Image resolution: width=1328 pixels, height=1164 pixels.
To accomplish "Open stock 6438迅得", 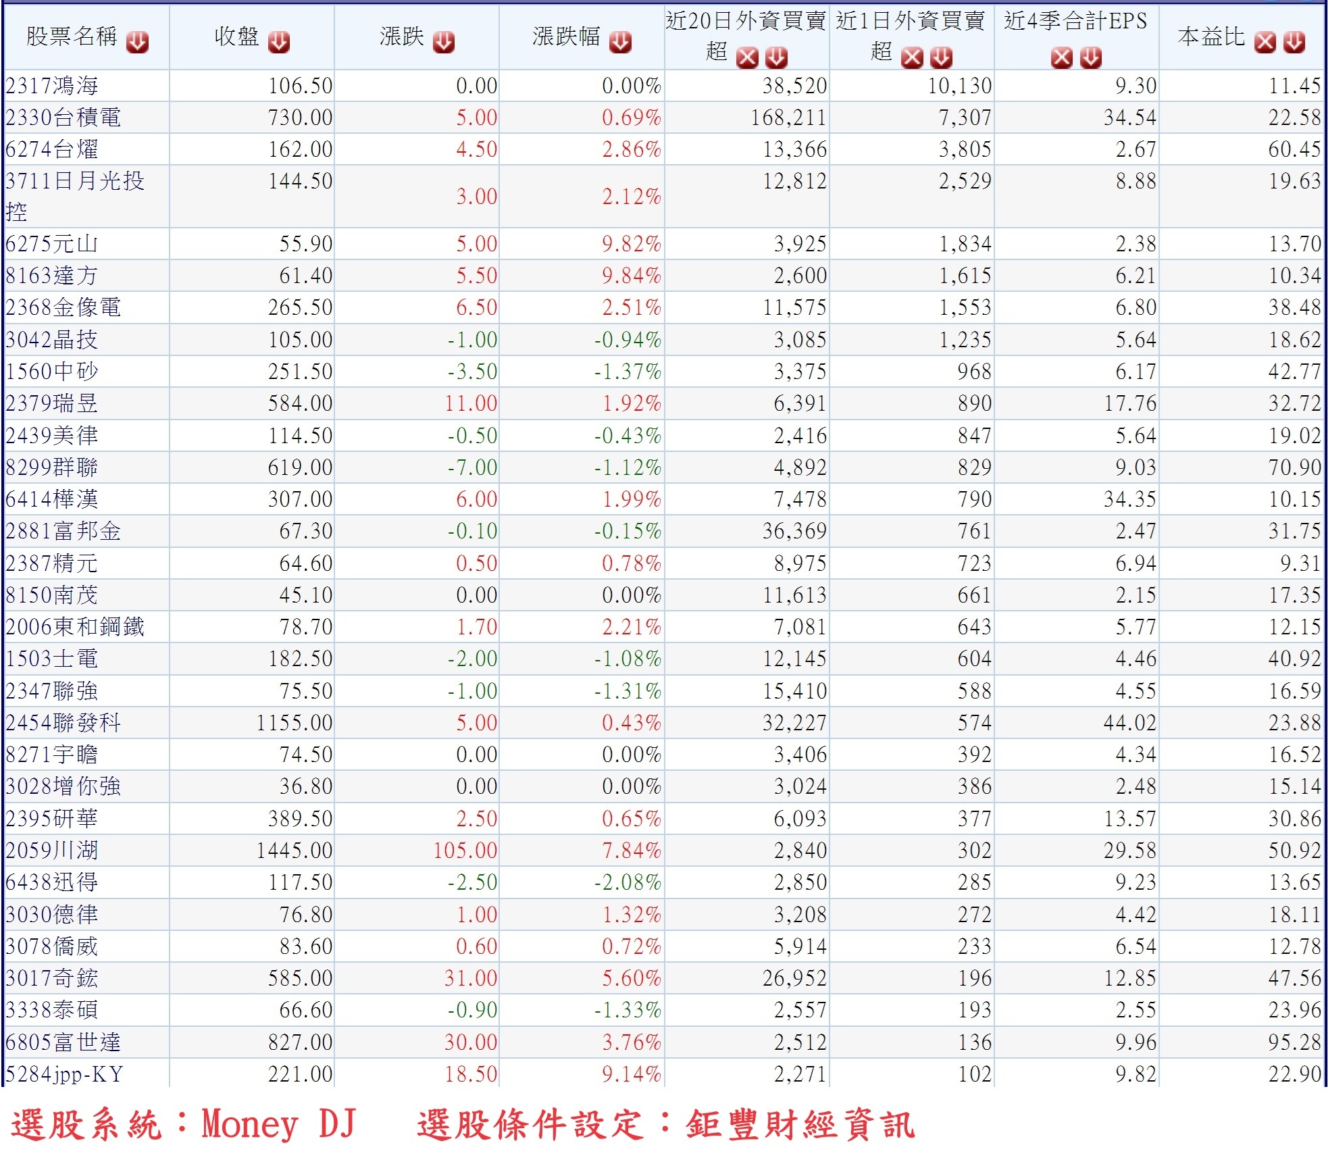I will (52, 882).
